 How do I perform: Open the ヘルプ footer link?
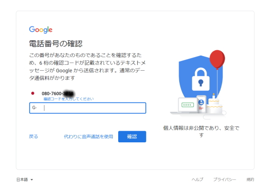(x=197, y=179)
